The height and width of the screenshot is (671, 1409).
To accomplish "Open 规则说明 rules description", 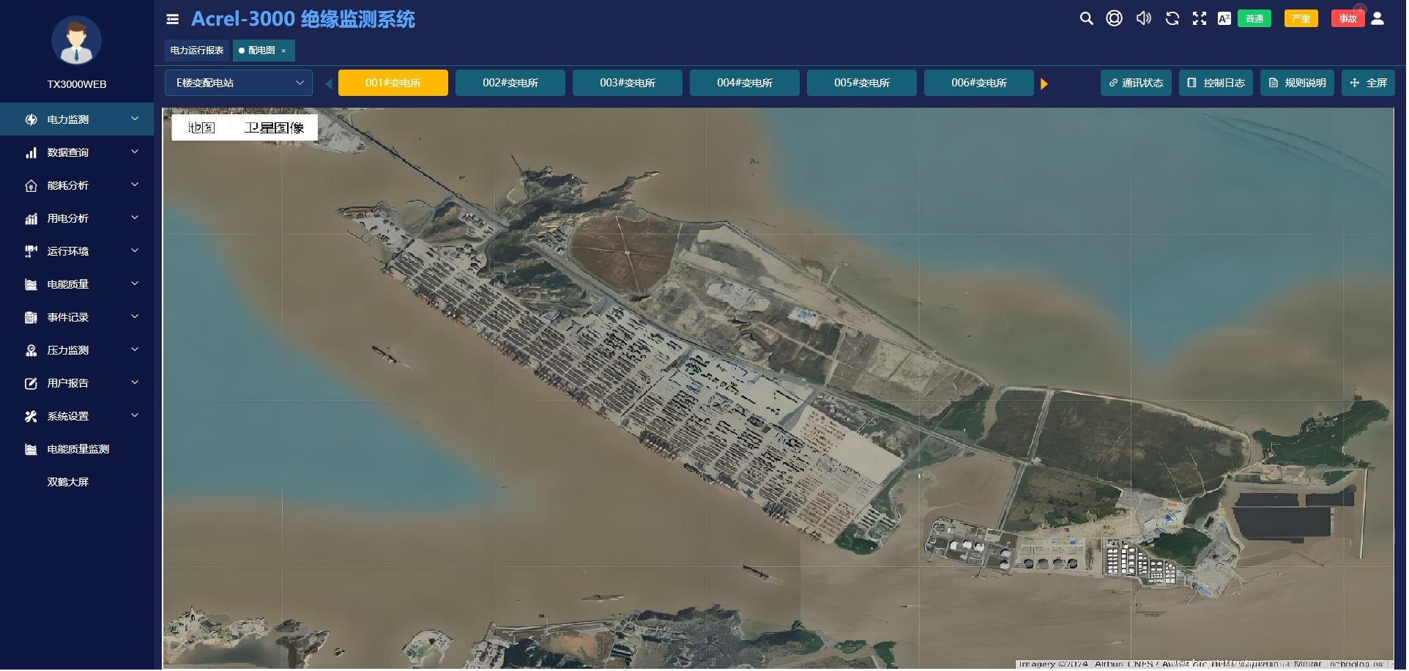I will (1299, 83).
